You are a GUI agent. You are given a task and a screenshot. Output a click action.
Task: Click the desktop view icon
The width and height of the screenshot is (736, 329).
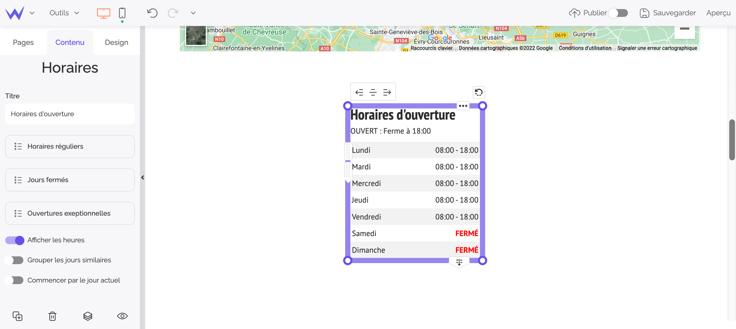[x=103, y=13]
